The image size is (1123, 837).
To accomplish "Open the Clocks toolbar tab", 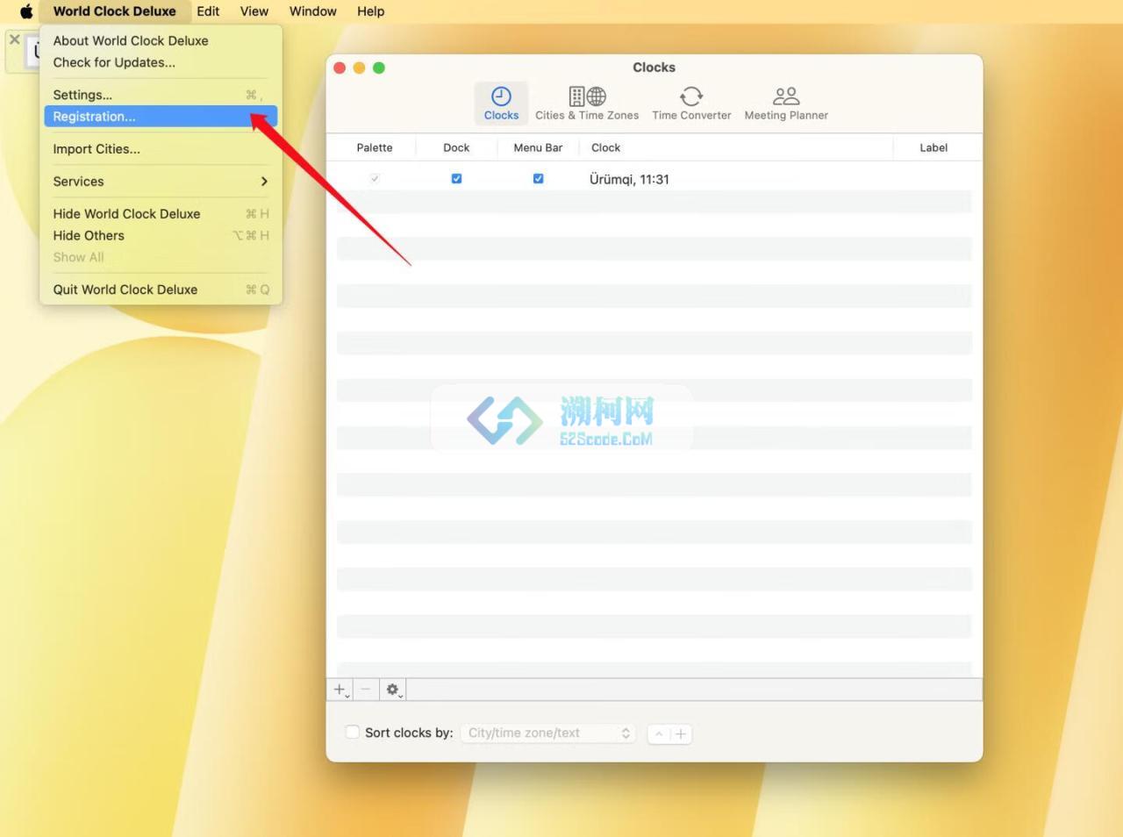I will tap(501, 104).
